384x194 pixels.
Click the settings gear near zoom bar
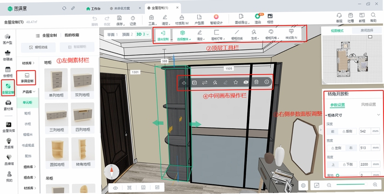pos(303,185)
